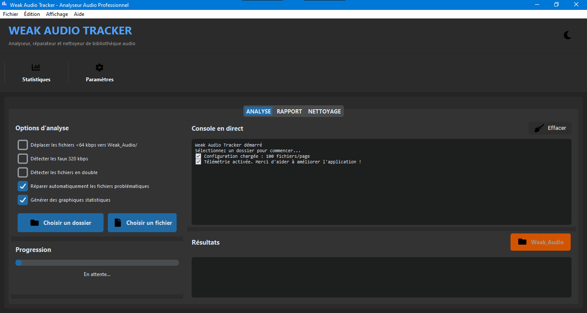The height and width of the screenshot is (313, 587).
Task: Click the 'WEAK AUDIO TRACKER' title
Action: pyautogui.click(x=70, y=31)
